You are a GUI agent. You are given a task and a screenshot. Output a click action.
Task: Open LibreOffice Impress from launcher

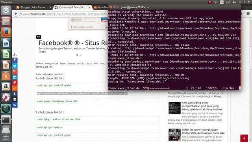6,65
